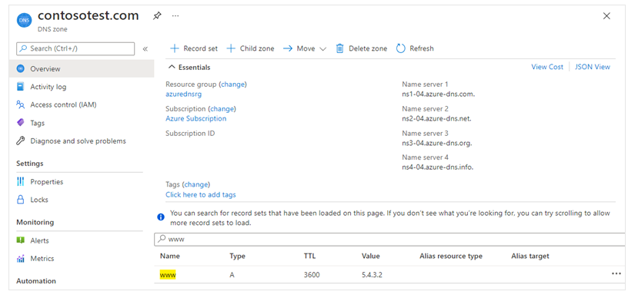Open the Move dropdown menu

[x=306, y=48]
